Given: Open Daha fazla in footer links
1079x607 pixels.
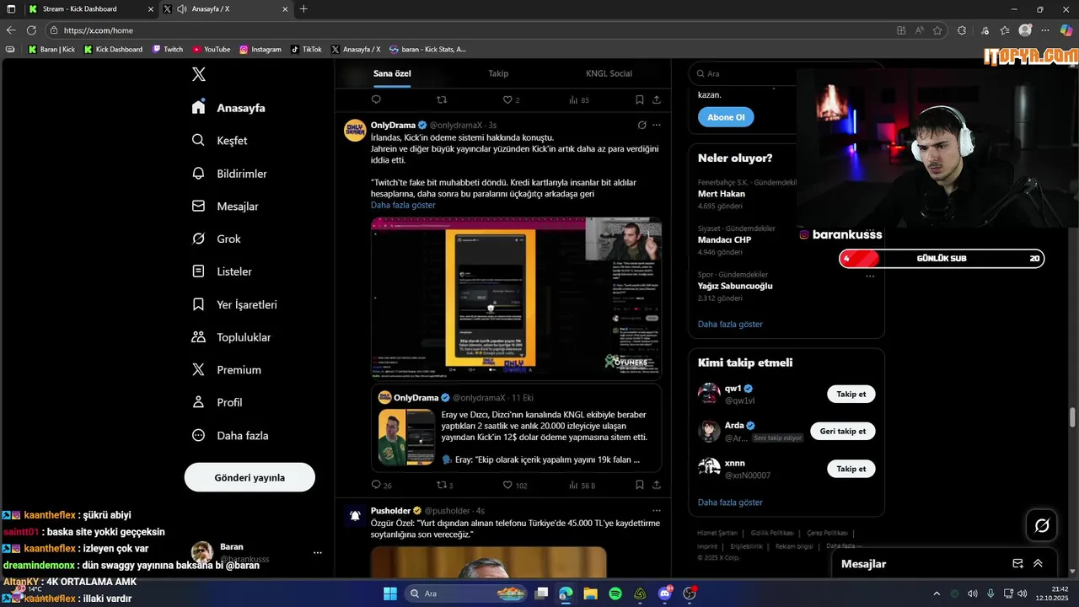Looking at the screenshot, I should [x=842, y=546].
